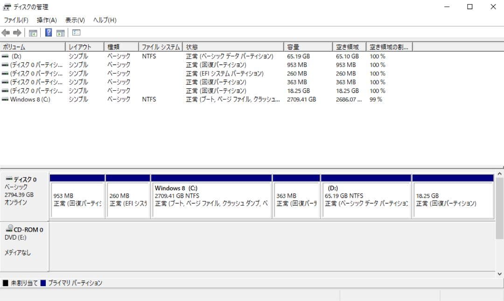Open the 操作(A) menu
Image resolution: width=504 pixels, height=301 pixels.
[x=45, y=20]
